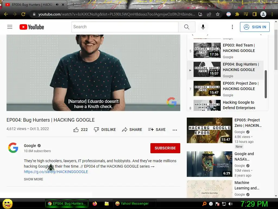Go to YouTube home via logo
This screenshot has height=209, width=278.
pyautogui.click(x=32, y=27)
